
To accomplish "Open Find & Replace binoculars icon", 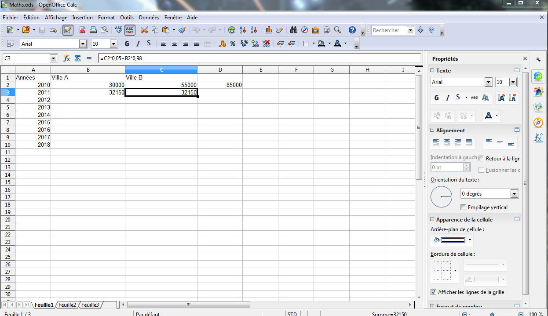I will [293, 30].
